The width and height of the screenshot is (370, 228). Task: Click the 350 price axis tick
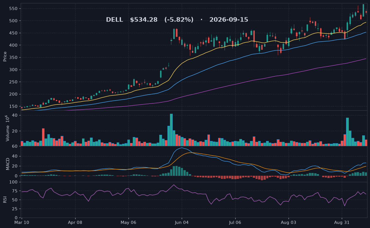[x=14, y=58]
